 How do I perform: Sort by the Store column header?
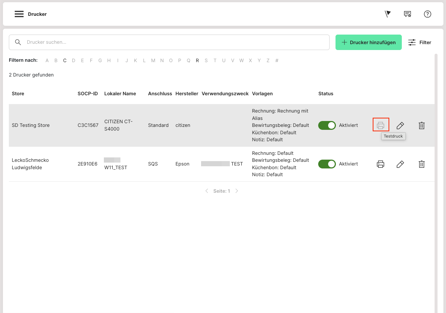coord(18,94)
